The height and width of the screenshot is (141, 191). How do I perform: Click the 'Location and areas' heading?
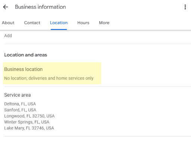coord(26,55)
